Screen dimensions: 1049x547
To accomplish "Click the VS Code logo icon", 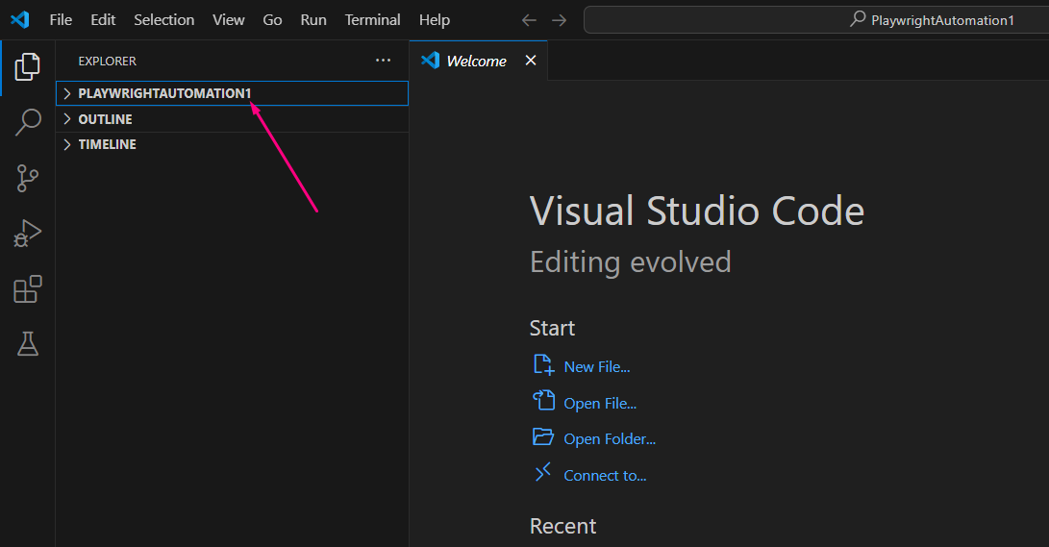I will pyautogui.click(x=20, y=20).
